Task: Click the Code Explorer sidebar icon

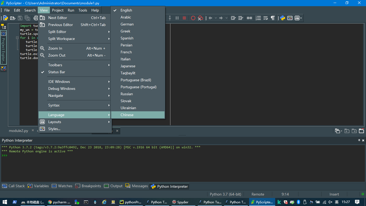Action: (3, 26)
